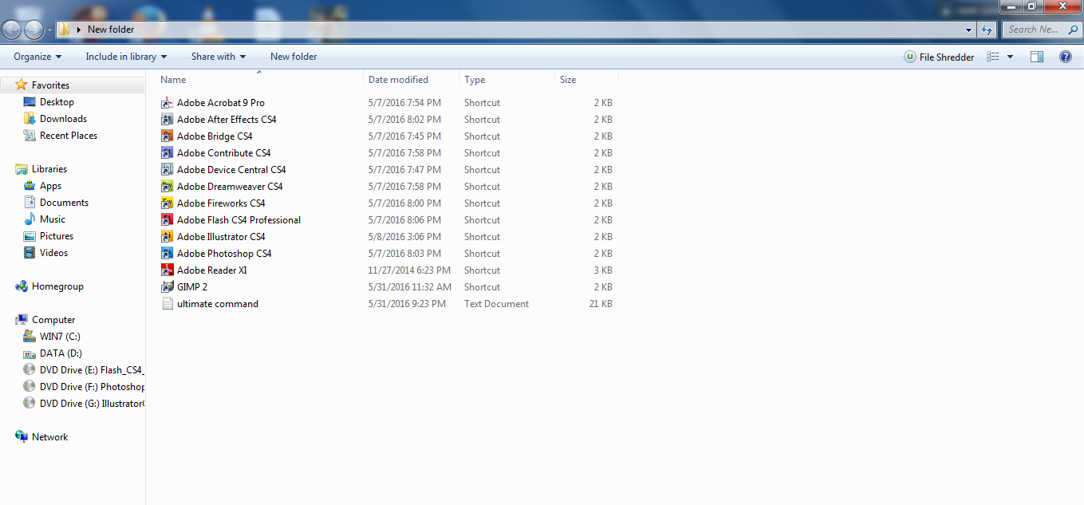Click the search box field
The width and height of the screenshot is (1084, 505).
point(1040,30)
